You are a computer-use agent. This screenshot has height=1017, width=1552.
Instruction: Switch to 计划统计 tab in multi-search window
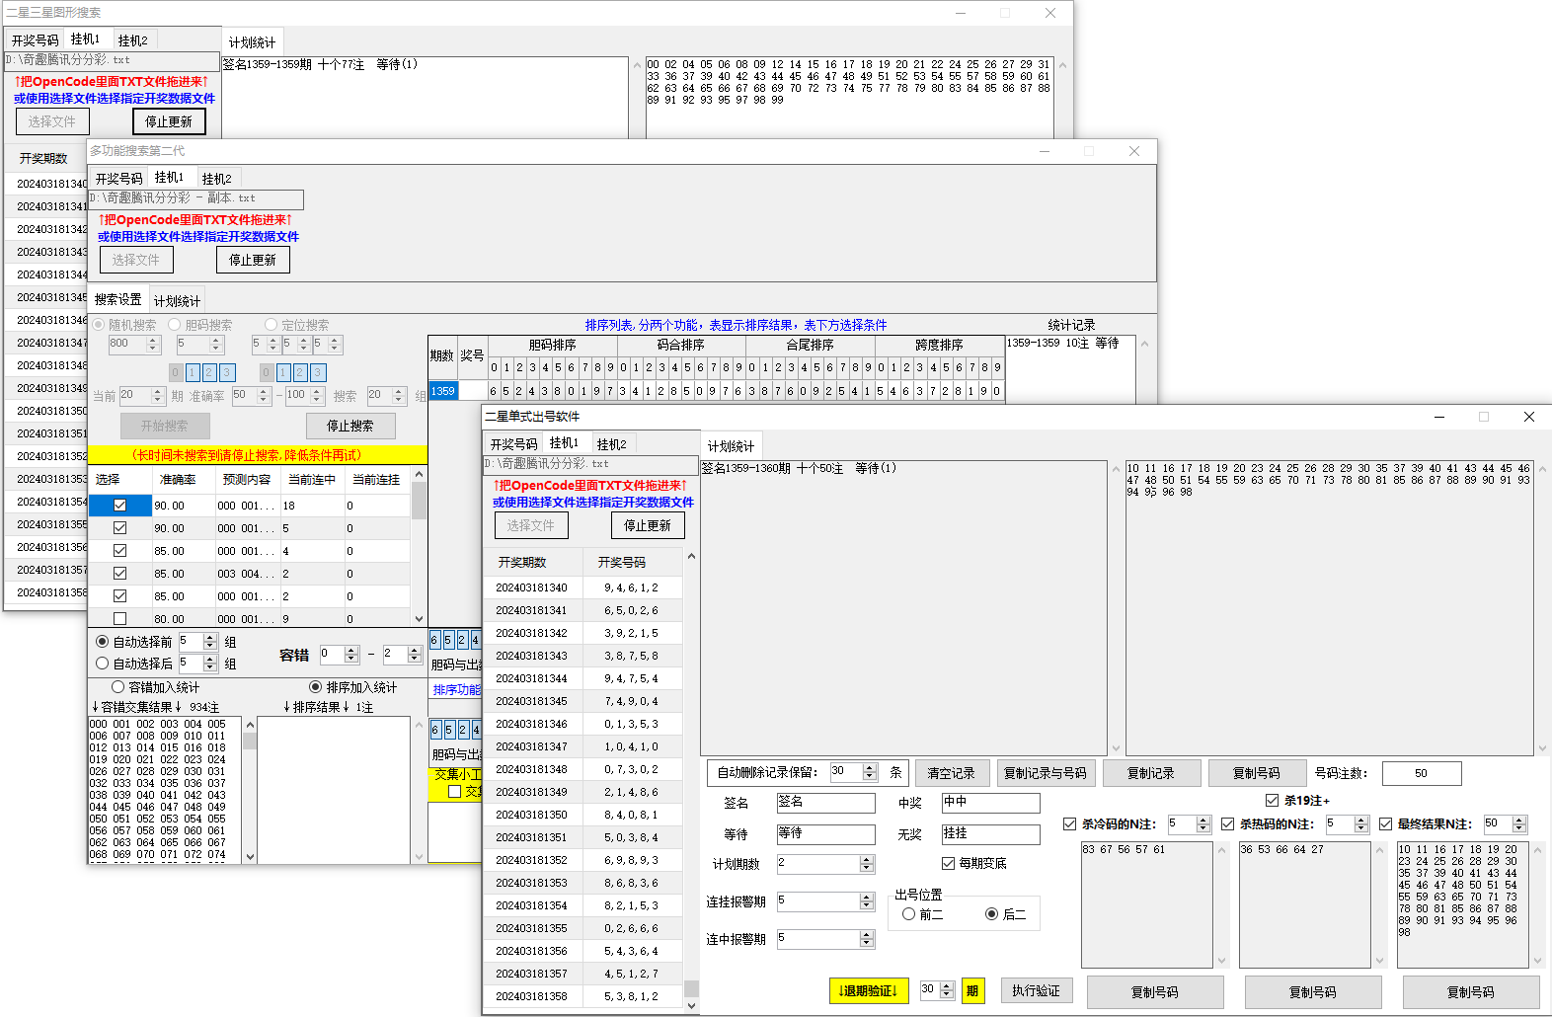tap(177, 301)
